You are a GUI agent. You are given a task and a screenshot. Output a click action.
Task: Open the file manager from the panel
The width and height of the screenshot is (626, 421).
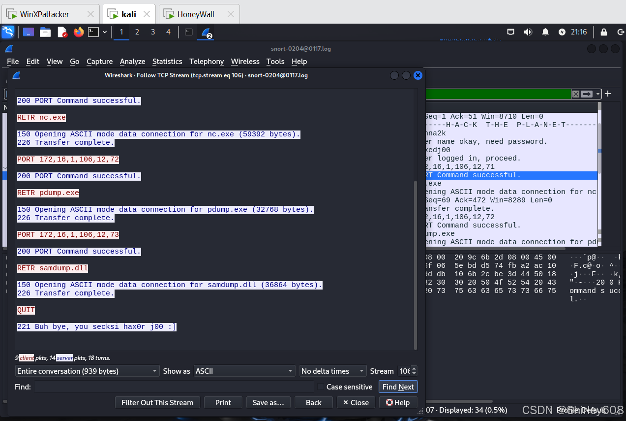(45, 32)
